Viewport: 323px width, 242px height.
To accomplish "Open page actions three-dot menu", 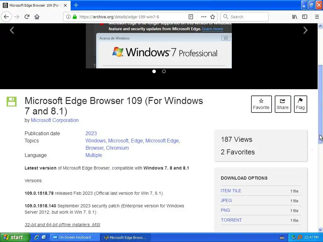I will point(203,17).
